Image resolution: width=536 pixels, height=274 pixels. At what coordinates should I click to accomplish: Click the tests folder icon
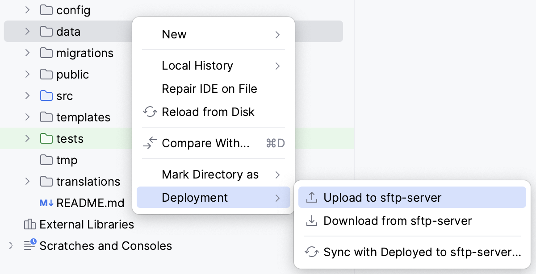pos(46,138)
